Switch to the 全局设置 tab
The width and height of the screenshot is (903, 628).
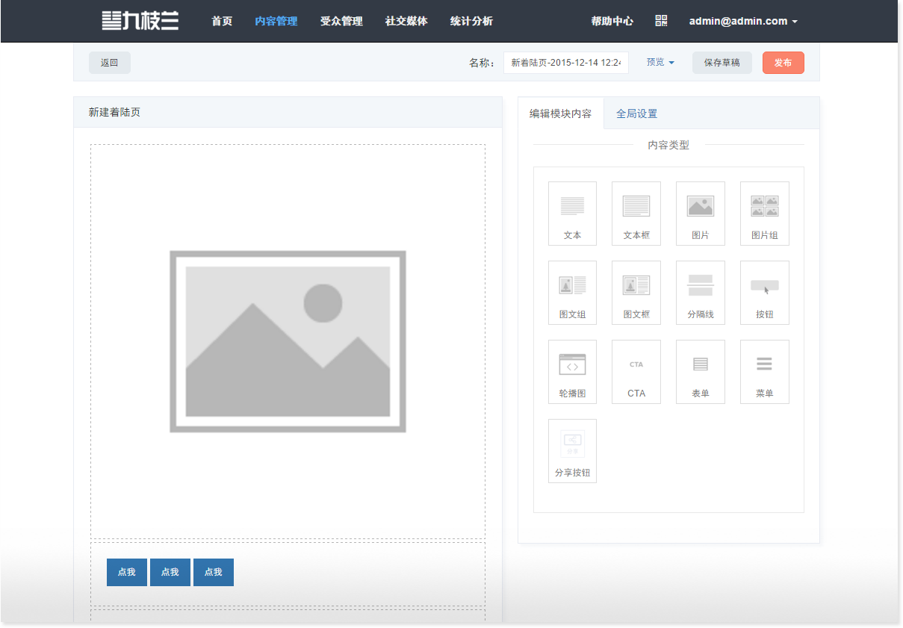(636, 114)
